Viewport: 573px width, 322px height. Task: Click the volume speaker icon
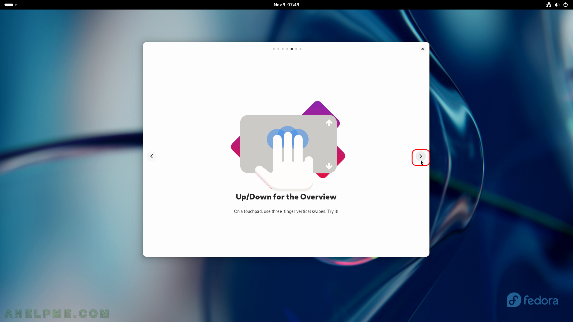pos(557,5)
